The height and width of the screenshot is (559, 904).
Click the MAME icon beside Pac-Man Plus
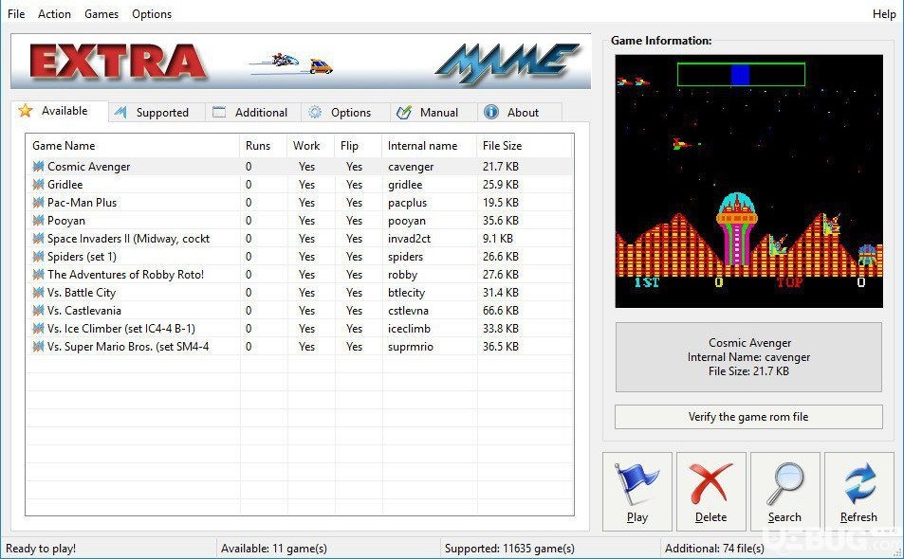pos(38,202)
